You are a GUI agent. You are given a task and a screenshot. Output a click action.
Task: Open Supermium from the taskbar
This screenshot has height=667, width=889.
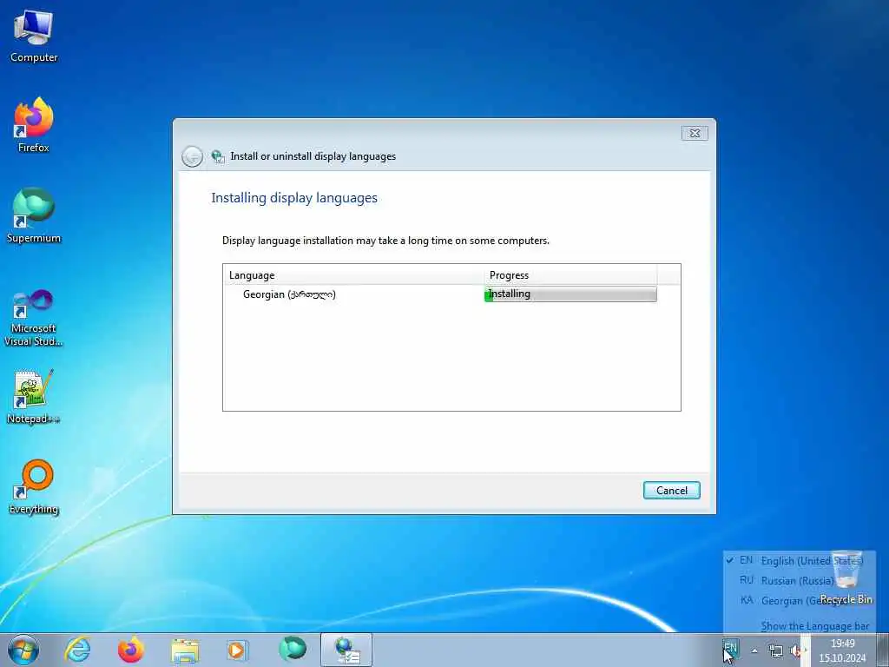[x=293, y=650]
